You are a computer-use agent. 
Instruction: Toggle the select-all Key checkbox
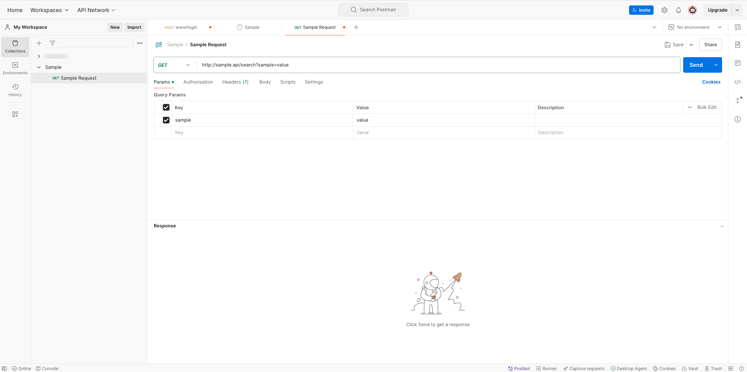pyautogui.click(x=166, y=107)
